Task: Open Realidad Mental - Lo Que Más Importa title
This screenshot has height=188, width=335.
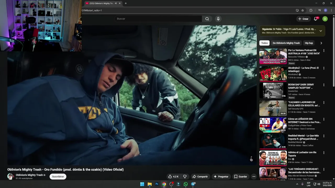Action: coord(304,137)
